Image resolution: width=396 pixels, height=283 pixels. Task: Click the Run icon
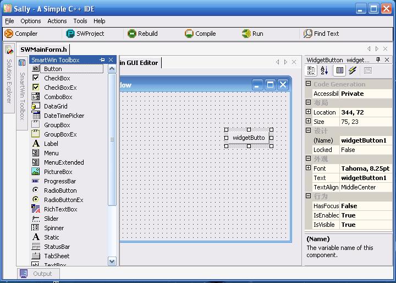coord(246,34)
